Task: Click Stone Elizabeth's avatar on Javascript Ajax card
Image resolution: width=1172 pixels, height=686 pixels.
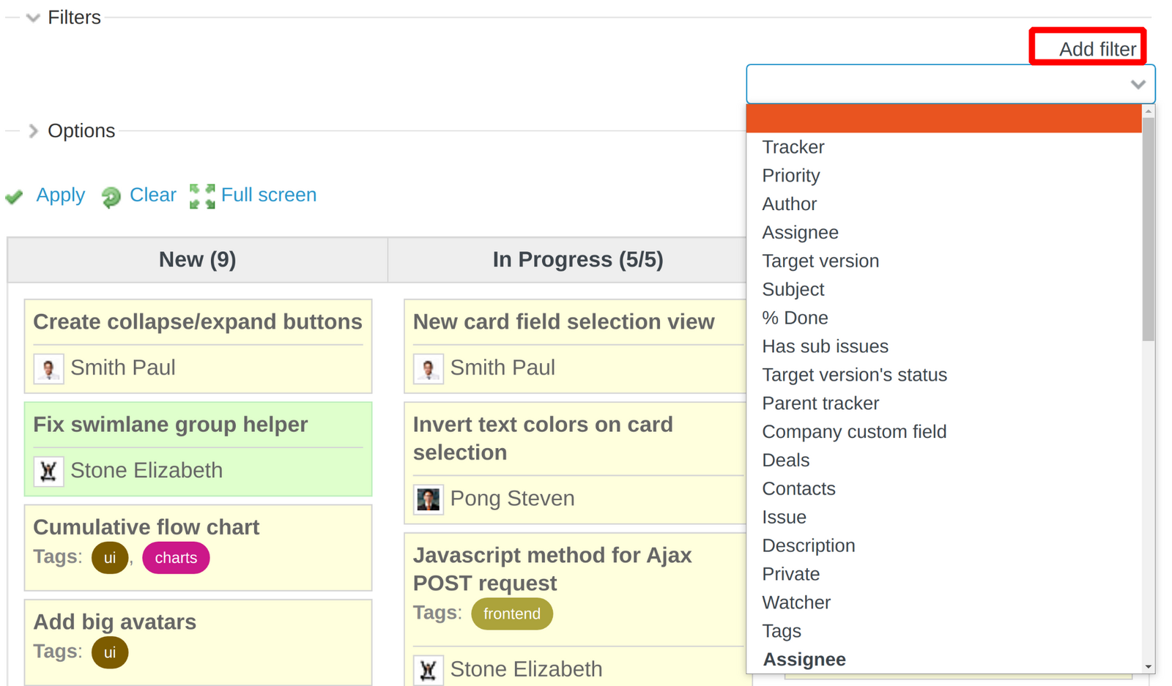Action: [429, 668]
